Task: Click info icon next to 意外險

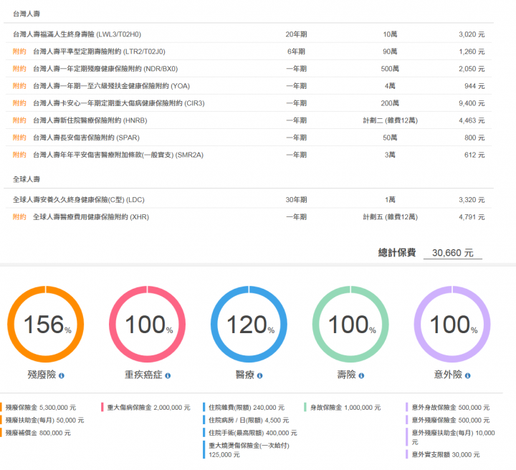Action: point(467,375)
